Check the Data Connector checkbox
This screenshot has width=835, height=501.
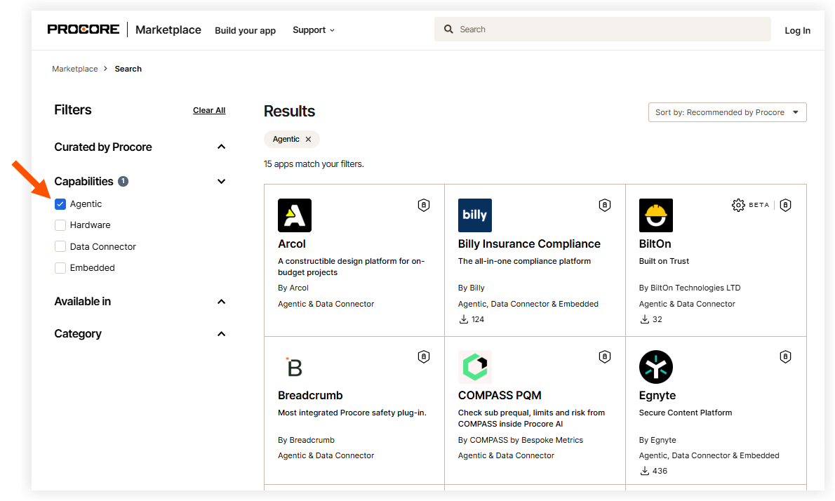coord(60,246)
